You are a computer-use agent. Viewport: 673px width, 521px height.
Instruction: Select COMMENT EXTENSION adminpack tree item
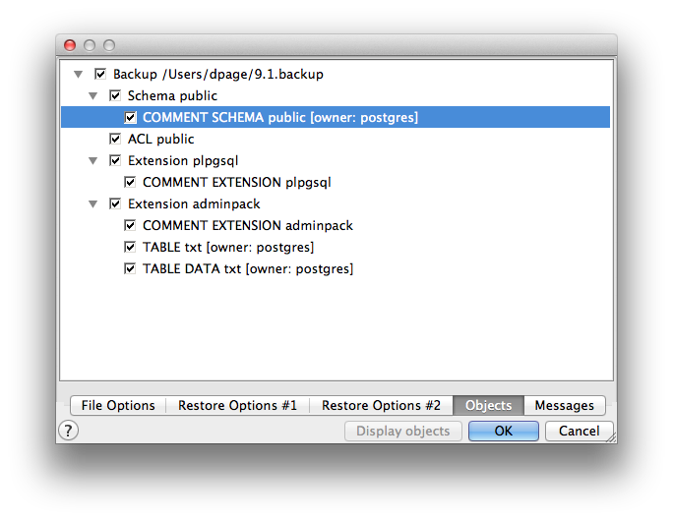pyautogui.click(x=247, y=226)
